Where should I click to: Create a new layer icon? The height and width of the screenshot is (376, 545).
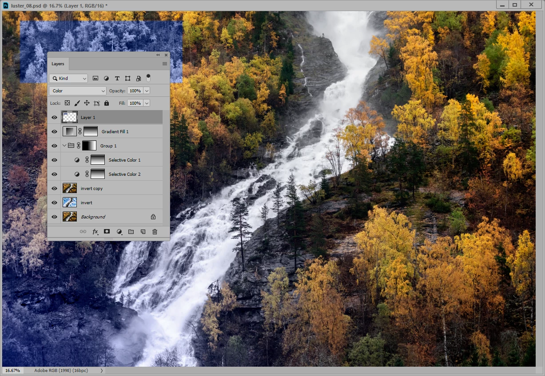coord(143,232)
